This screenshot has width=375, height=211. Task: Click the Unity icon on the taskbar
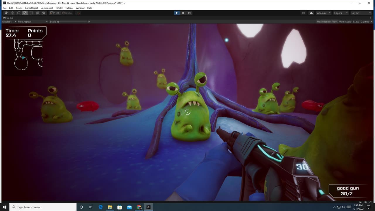[148, 207]
